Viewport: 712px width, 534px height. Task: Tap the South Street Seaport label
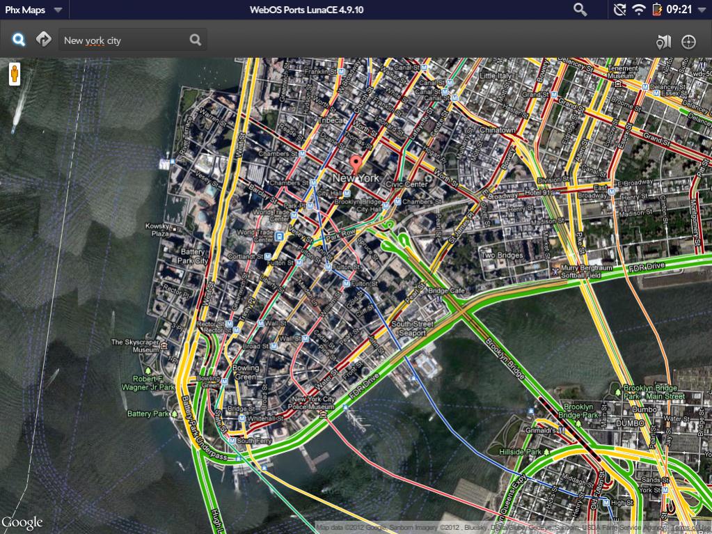click(x=412, y=329)
